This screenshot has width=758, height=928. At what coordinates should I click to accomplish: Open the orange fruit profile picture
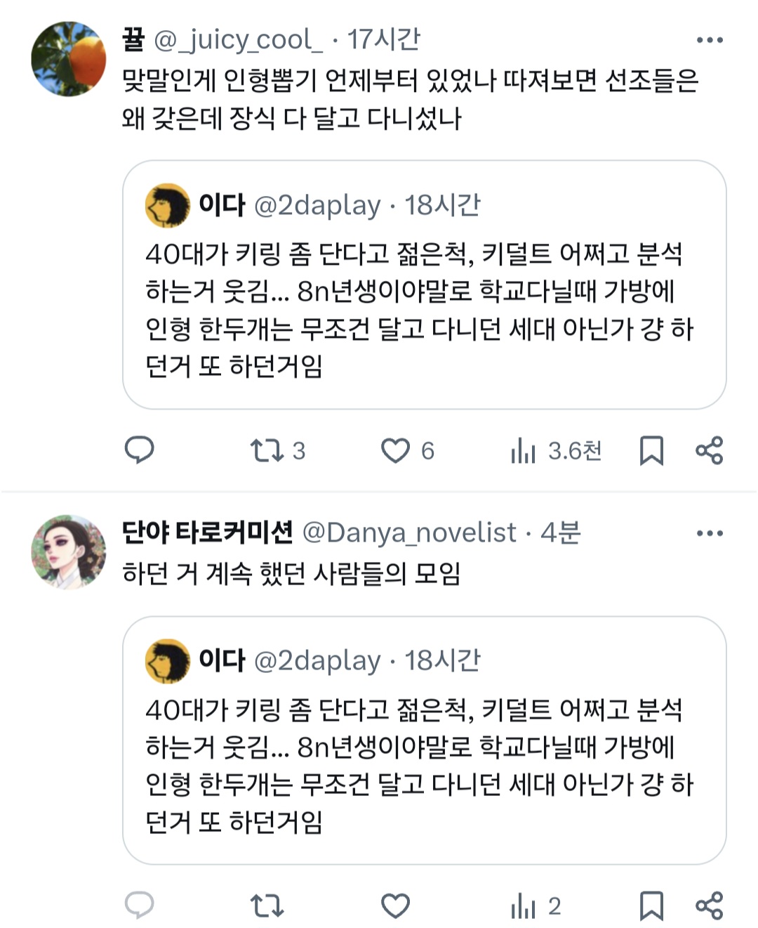[69, 58]
